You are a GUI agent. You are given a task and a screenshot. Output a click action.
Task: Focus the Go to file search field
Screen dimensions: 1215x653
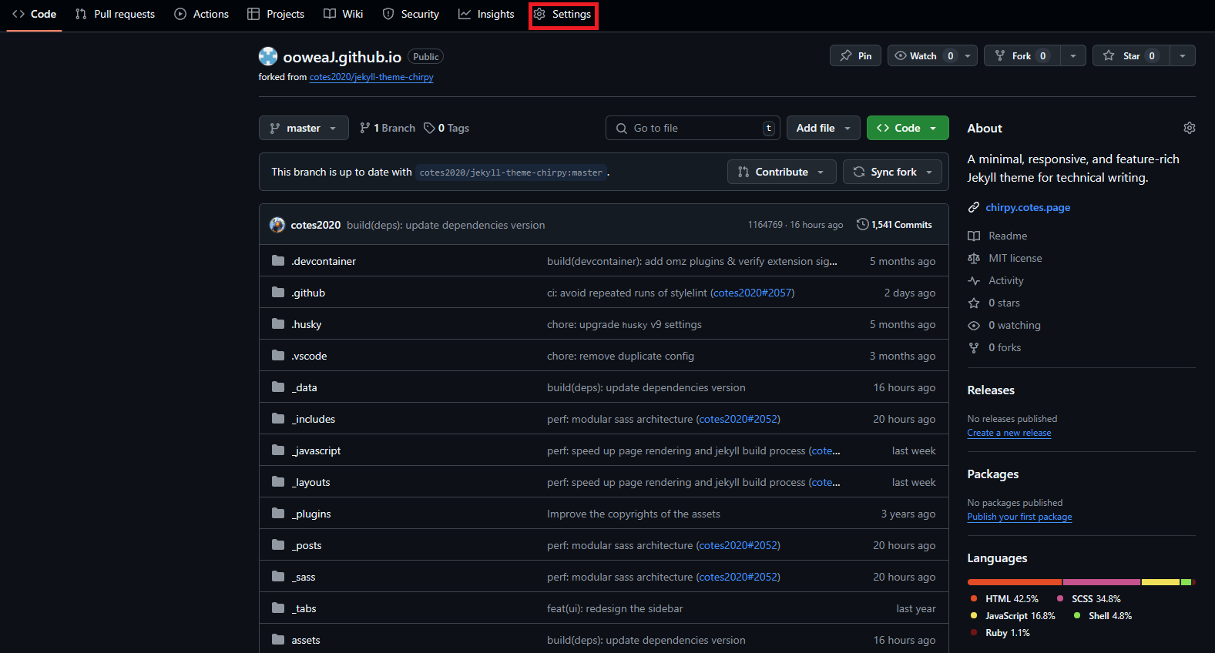693,128
